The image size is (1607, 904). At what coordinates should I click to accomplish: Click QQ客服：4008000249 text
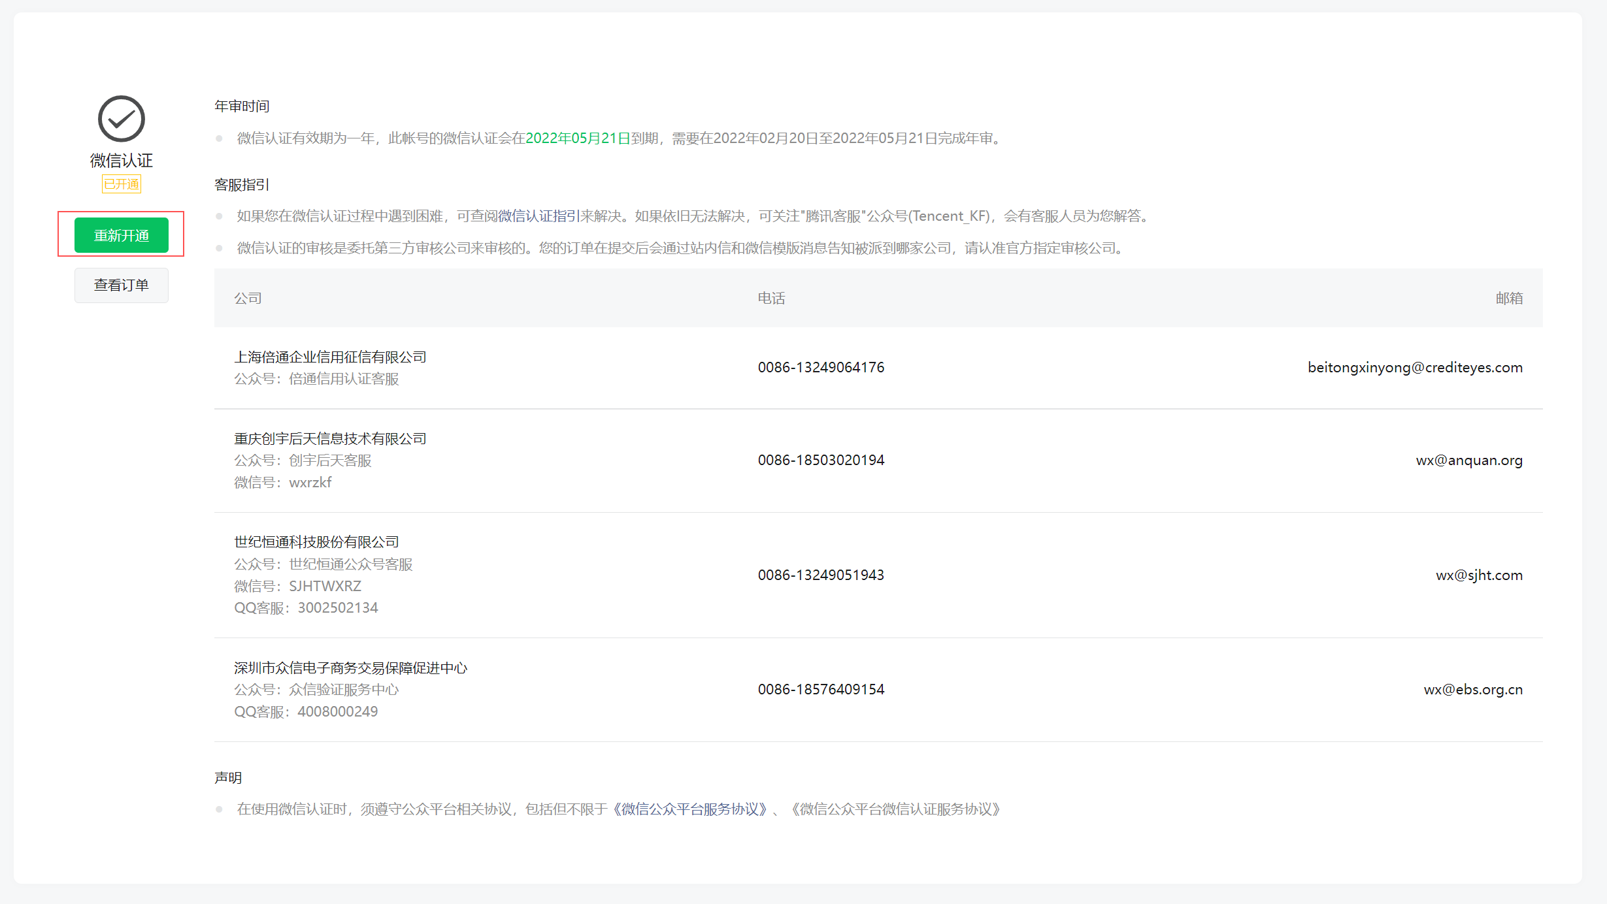[x=306, y=712]
